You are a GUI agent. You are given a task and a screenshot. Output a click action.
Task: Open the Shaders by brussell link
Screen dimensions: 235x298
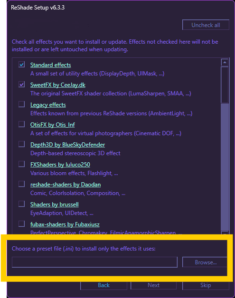pos(55,205)
